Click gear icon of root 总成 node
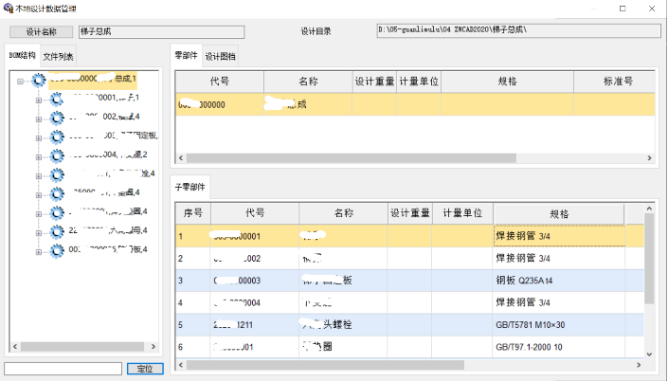Viewport: 668px width, 382px height. pos(38,81)
